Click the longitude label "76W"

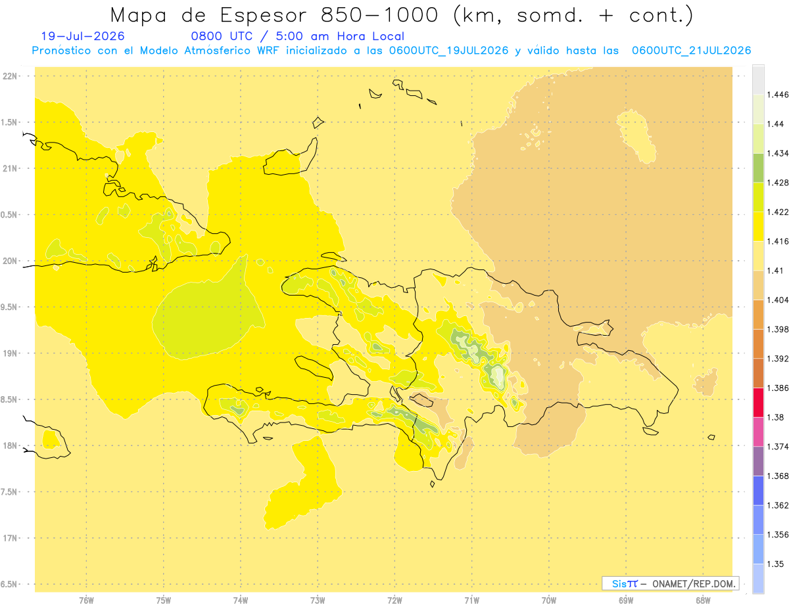point(86,600)
